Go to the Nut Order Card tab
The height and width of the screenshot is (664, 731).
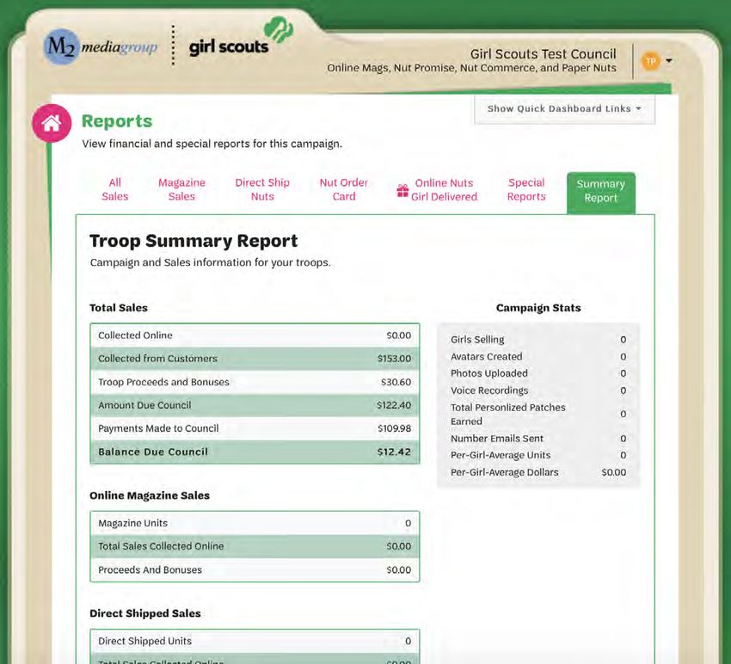tap(344, 189)
